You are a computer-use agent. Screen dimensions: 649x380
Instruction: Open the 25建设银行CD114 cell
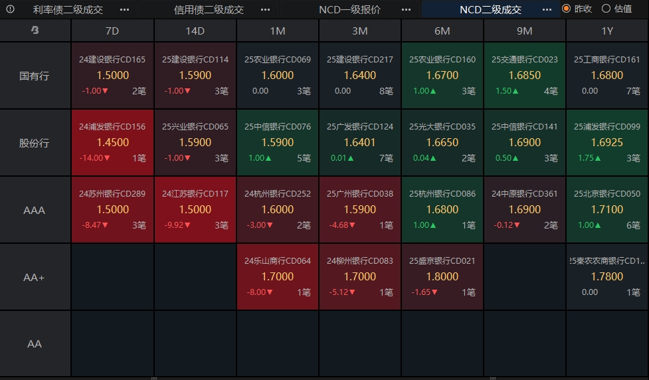coord(195,75)
